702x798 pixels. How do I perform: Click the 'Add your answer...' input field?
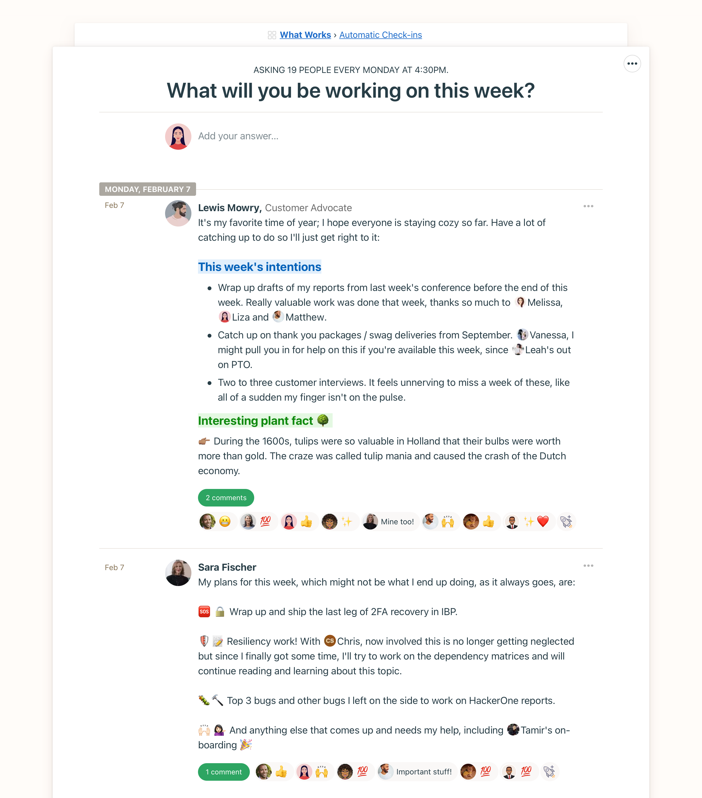tap(238, 135)
